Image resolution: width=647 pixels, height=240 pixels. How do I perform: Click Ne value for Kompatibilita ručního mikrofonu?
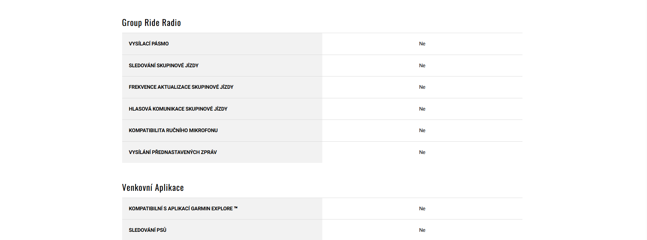pyautogui.click(x=422, y=130)
